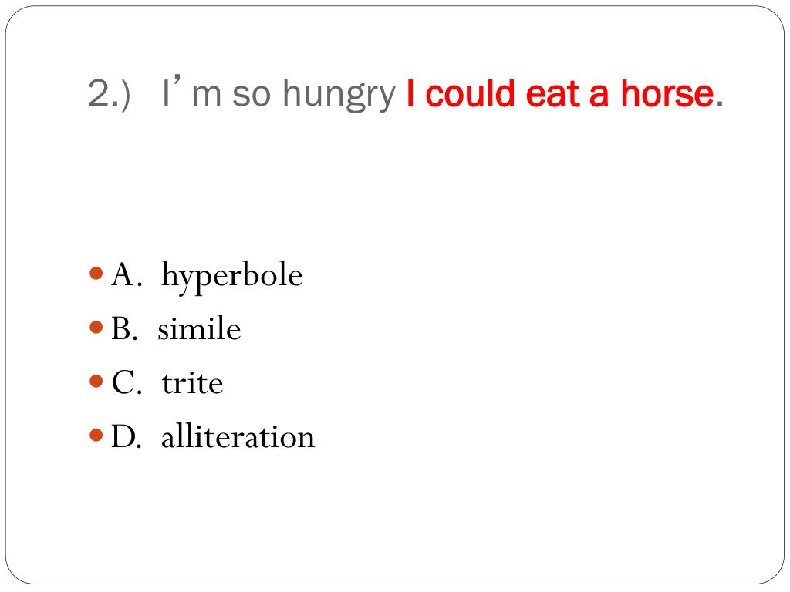Click the letter C. option label
Screen dimensions: 790x592
point(126,382)
